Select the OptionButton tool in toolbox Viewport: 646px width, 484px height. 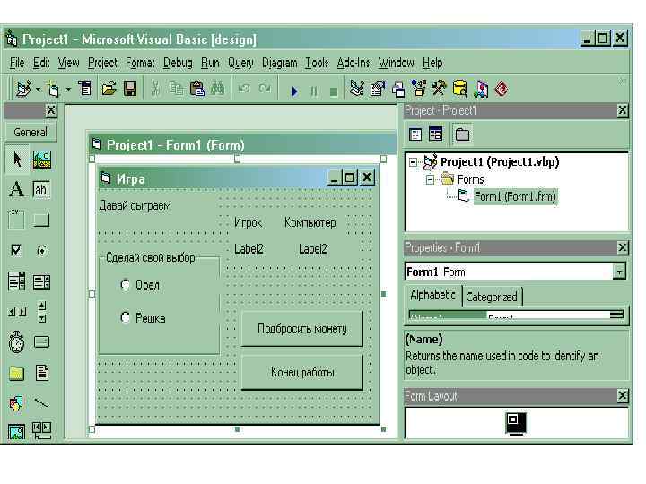[41, 250]
